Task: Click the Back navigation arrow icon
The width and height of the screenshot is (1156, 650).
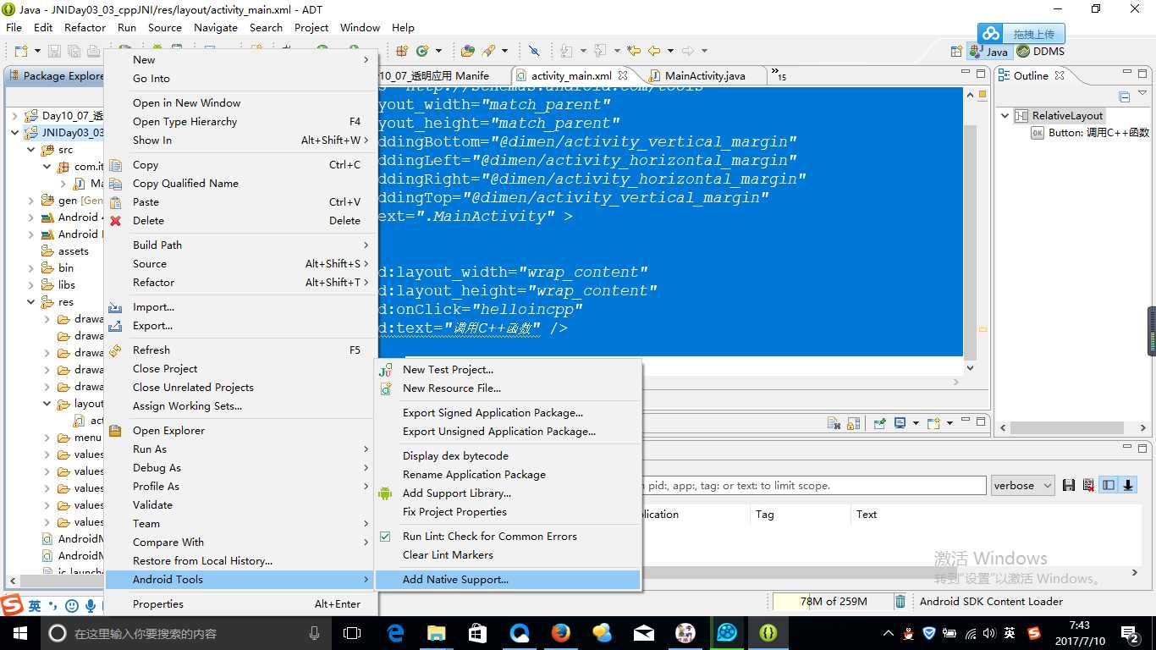Action: click(x=654, y=51)
